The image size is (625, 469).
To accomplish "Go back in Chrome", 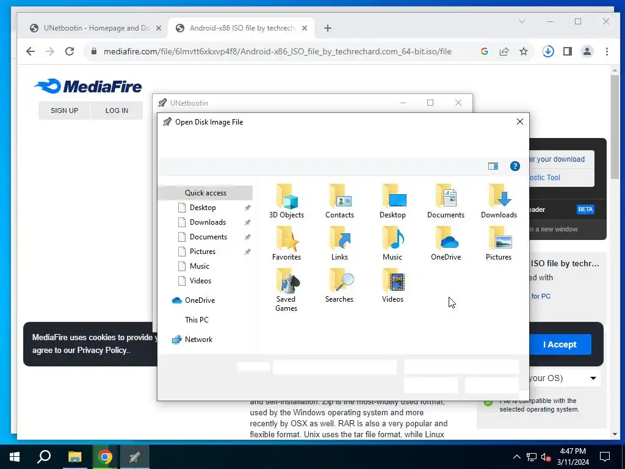I will tap(31, 51).
